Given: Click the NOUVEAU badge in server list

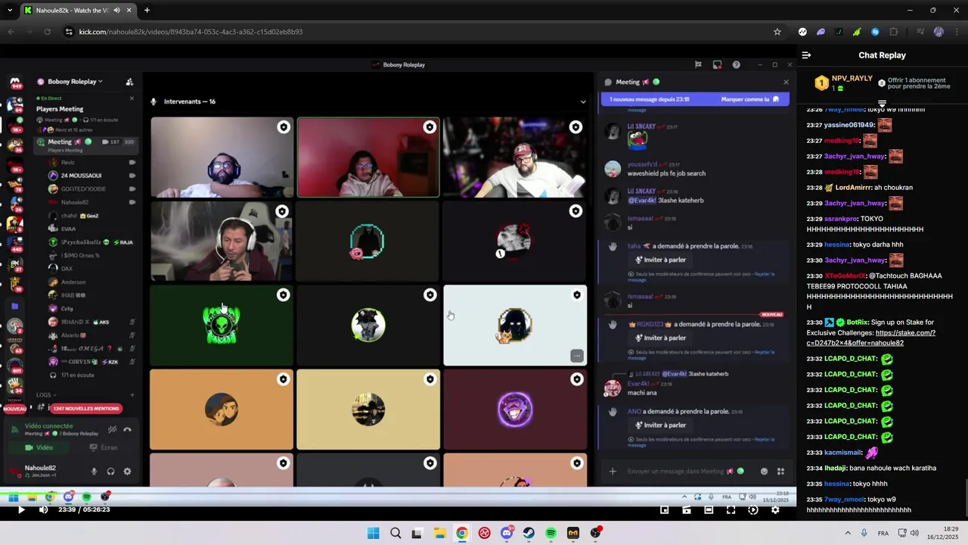Looking at the screenshot, I should pos(14,409).
